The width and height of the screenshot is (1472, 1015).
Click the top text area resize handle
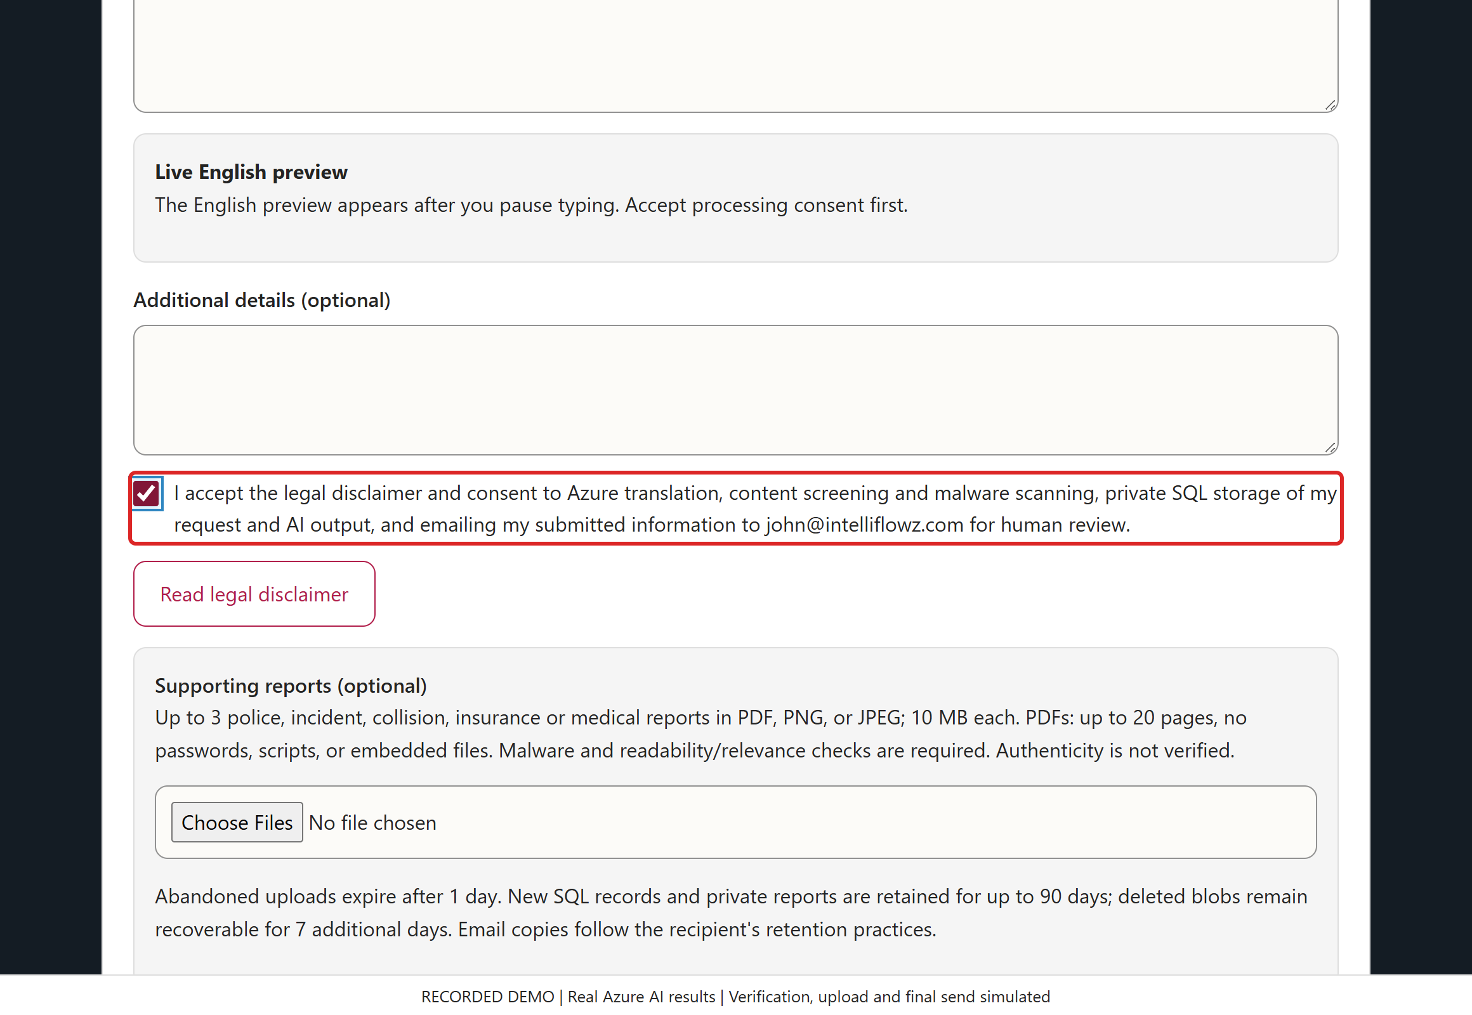tap(1330, 105)
